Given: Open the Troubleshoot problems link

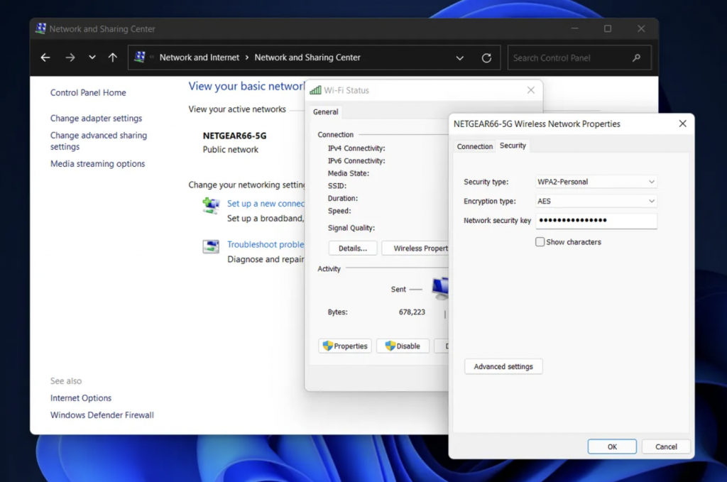Looking at the screenshot, I should click(266, 244).
